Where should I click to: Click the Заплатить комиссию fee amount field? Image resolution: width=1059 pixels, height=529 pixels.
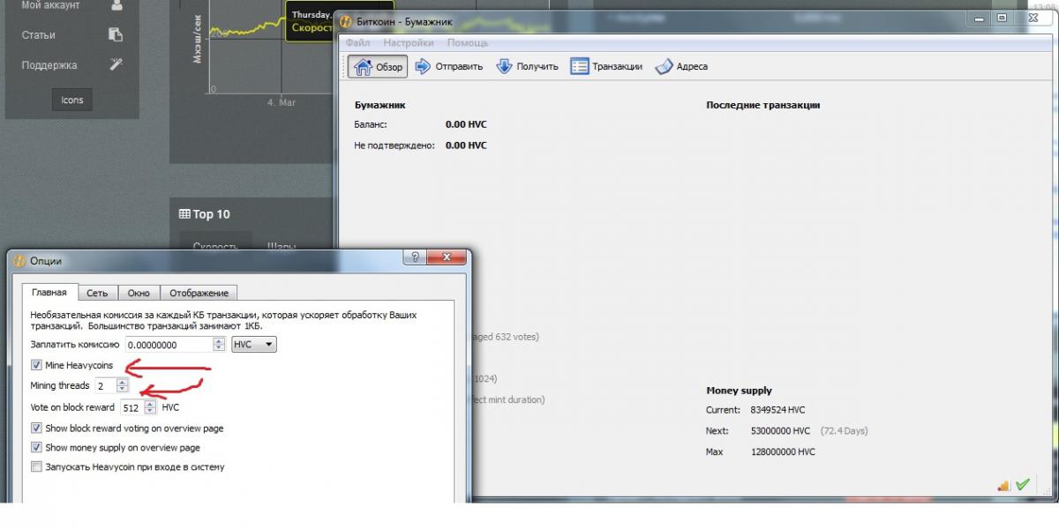pos(169,345)
